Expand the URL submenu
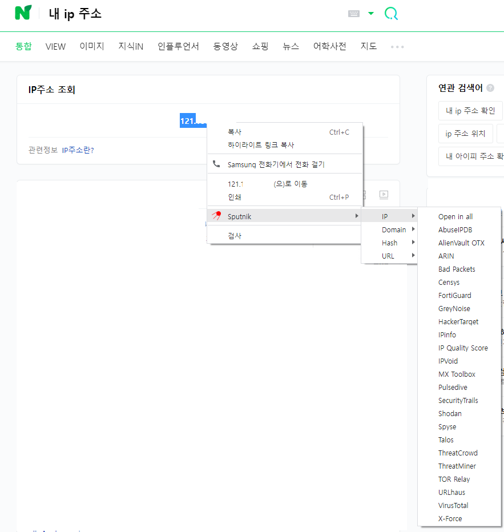This screenshot has width=504, height=532. pos(389,256)
